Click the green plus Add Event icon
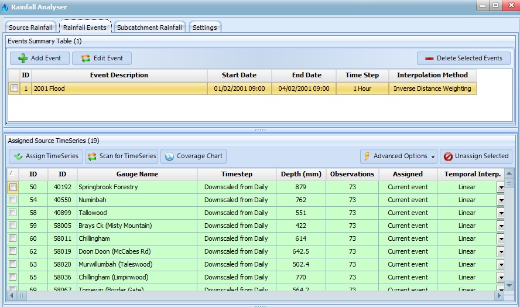The image size is (520, 307). pos(23,59)
